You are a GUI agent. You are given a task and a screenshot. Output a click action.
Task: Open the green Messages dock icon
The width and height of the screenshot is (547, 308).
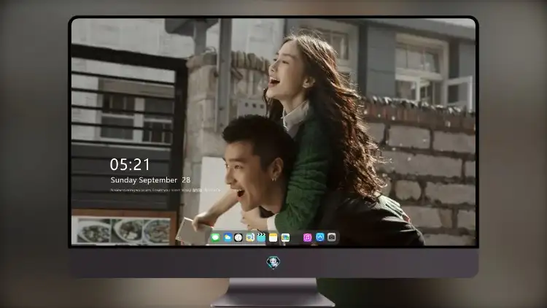[215, 237]
